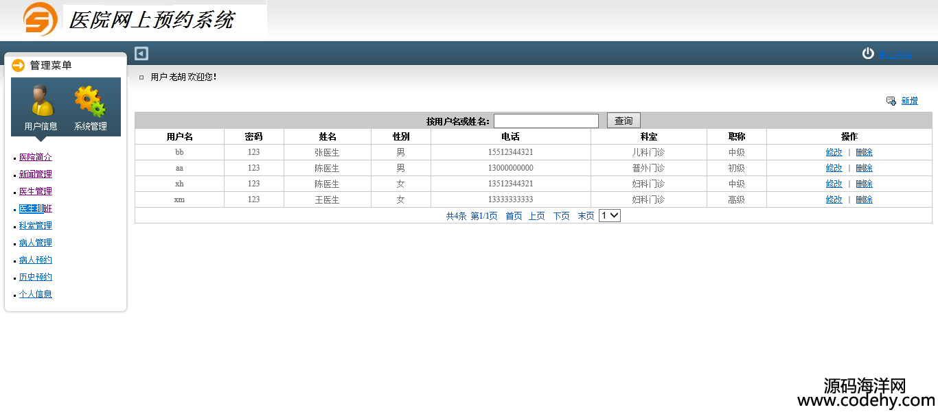The height and width of the screenshot is (414, 938).
Task: Open 医院简介 in the sidebar menu
Action: coord(36,157)
